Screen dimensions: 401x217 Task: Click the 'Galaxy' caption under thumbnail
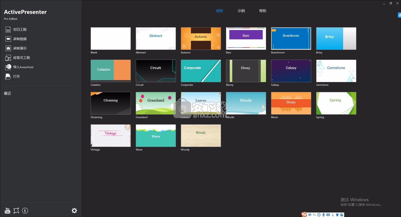coord(275,85)
